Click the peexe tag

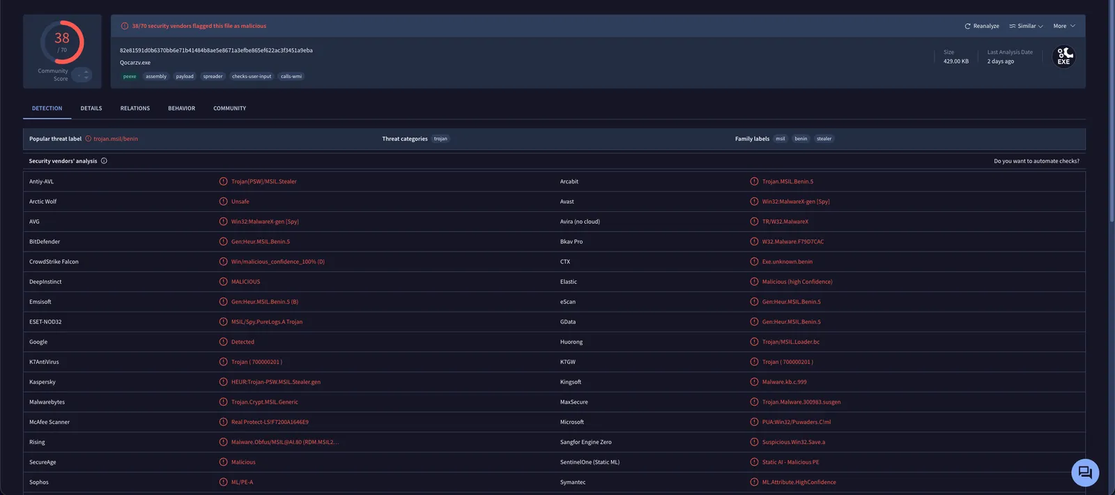point(130,77)
